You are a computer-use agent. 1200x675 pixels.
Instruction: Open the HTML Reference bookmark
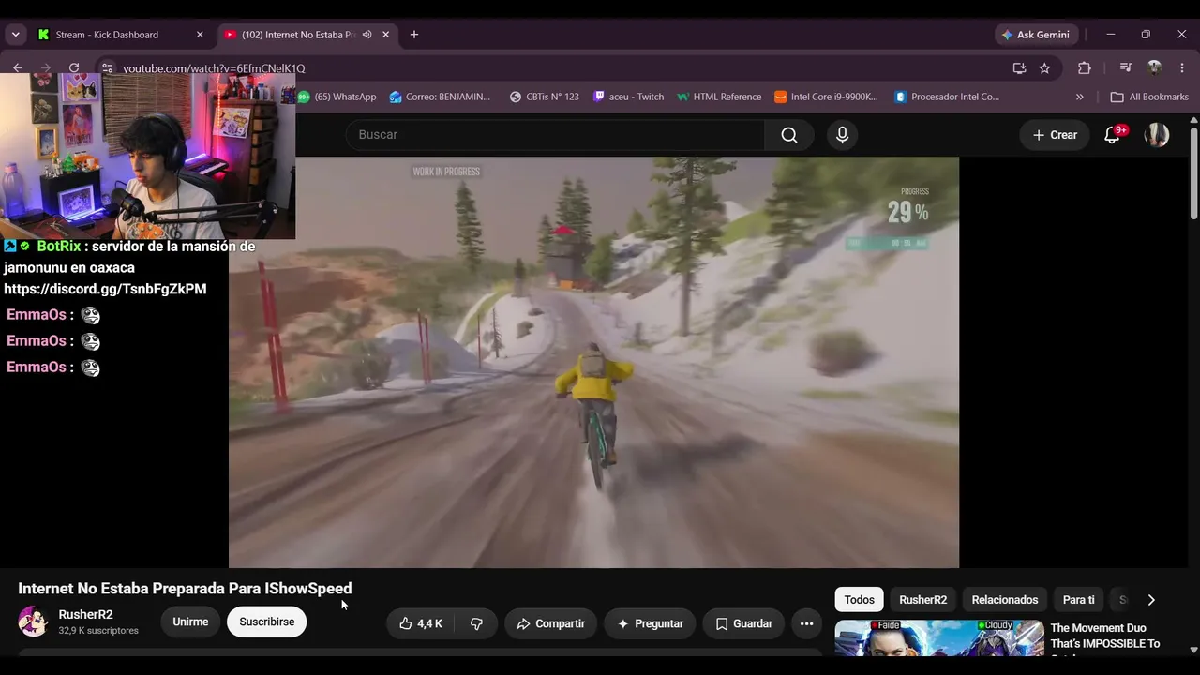tap(719, 97)
